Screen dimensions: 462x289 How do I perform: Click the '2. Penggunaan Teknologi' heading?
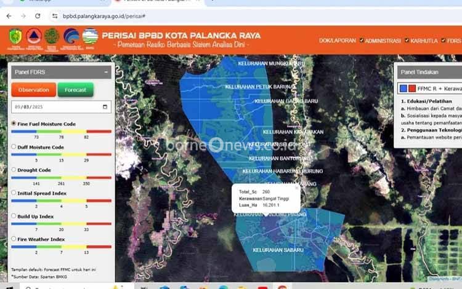pyautogui.click(x=431, y=130)
